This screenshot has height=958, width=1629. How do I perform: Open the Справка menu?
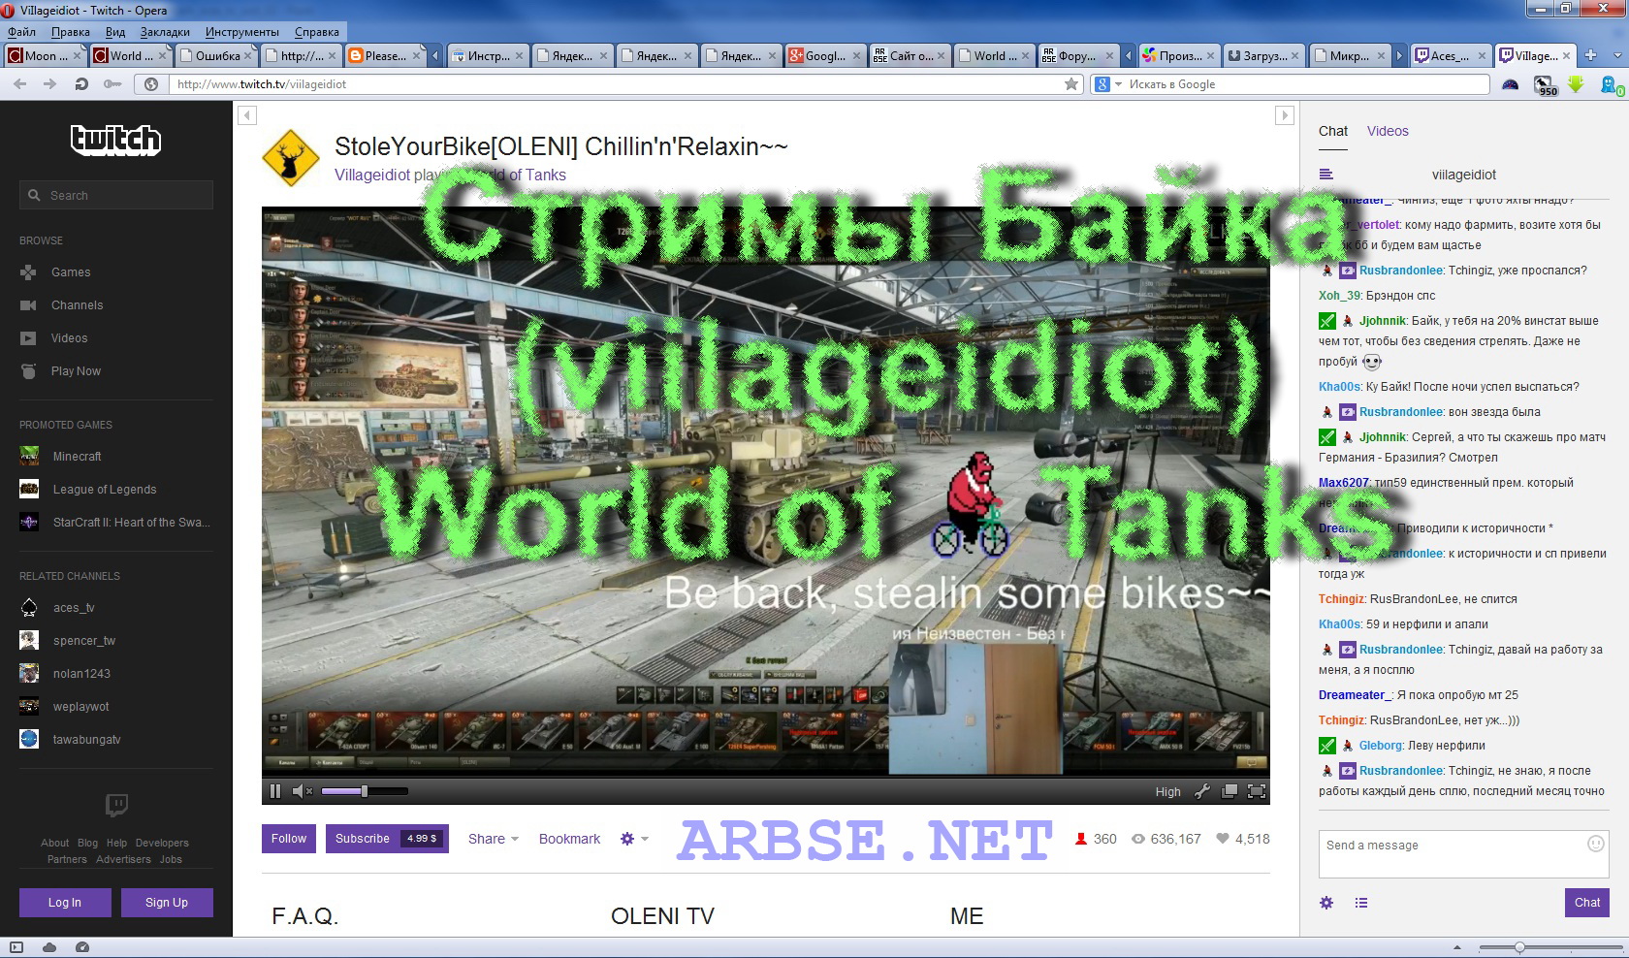point(317,32)
